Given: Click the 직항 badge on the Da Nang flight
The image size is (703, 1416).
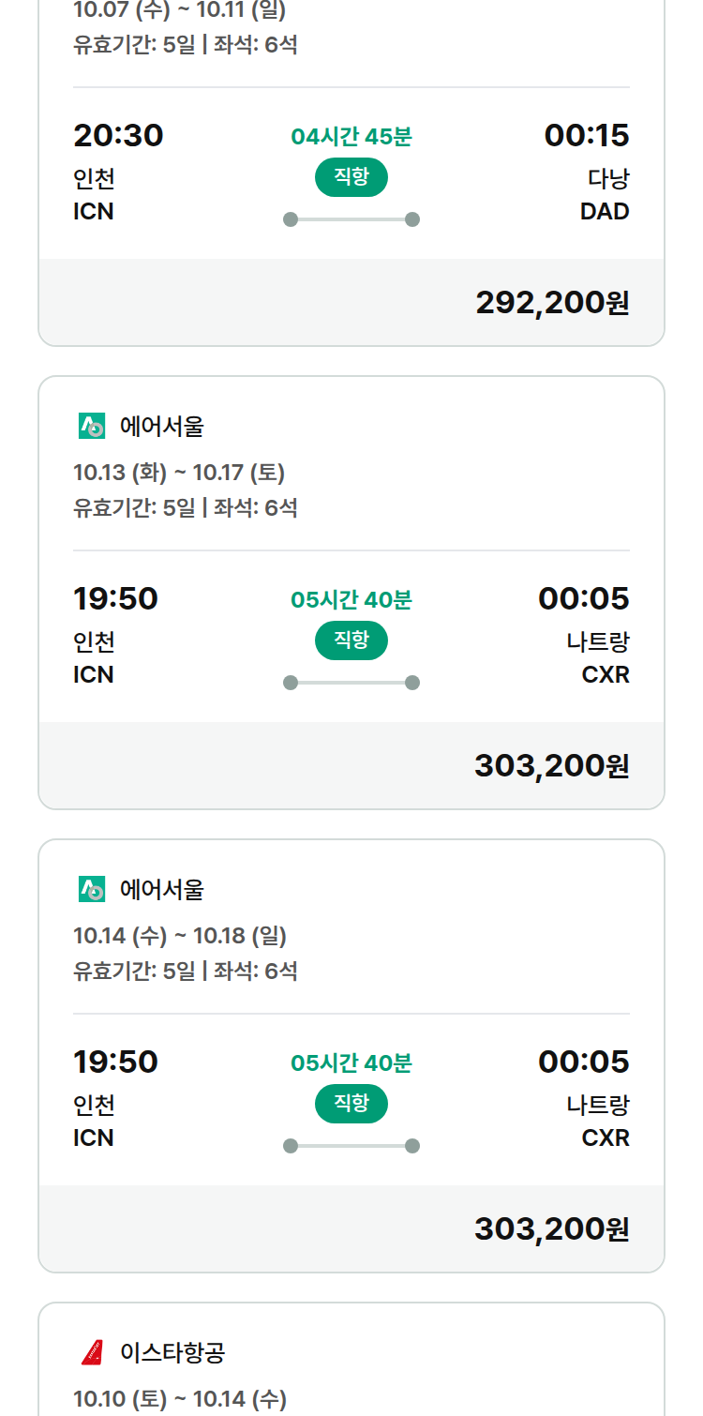Looking at the screenshot, I should 351,177.
